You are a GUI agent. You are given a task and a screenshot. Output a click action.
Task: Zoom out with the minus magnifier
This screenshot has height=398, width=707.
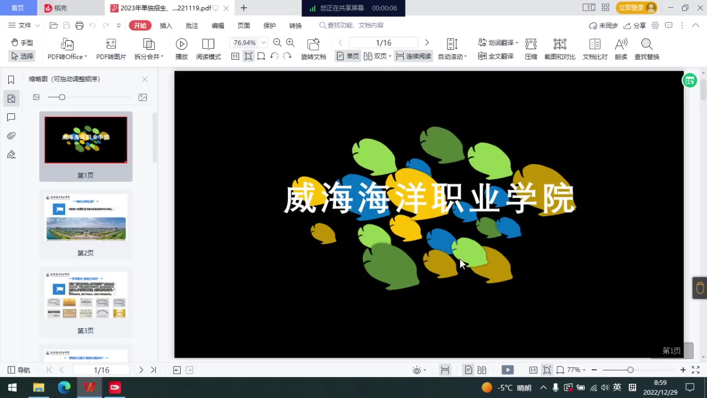tap(277, 43)
